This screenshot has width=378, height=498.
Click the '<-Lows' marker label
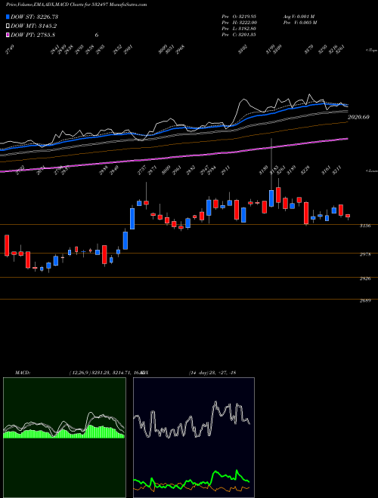pos(371,171)
